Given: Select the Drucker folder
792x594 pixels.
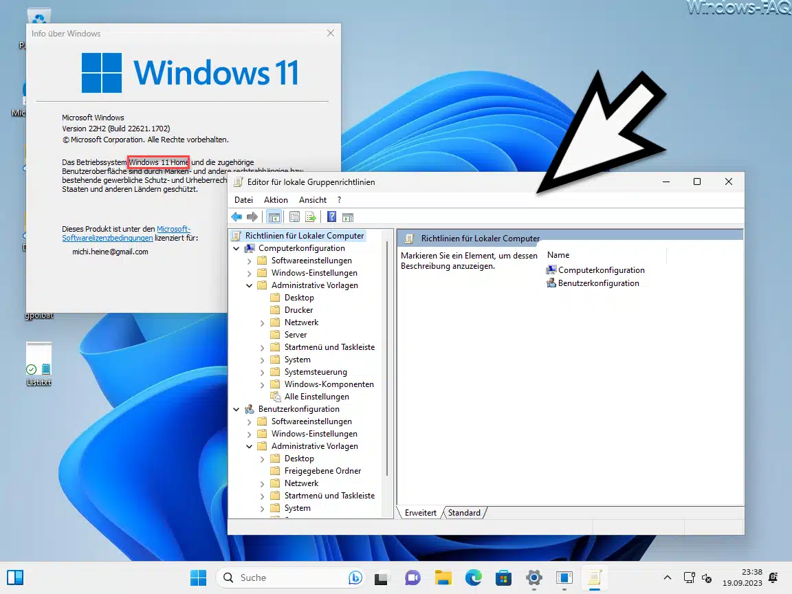Looking at the screenshot, I should [x=298, y=310].
